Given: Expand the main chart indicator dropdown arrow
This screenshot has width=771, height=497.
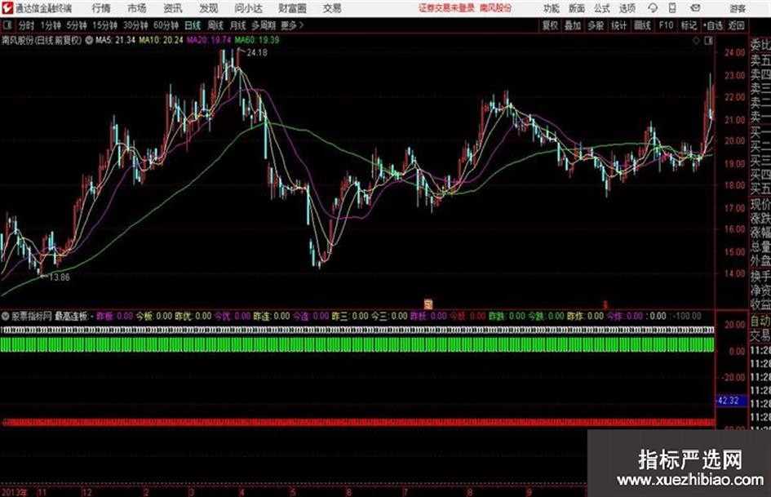Looking at the screenshot, I should pos(89,40).
